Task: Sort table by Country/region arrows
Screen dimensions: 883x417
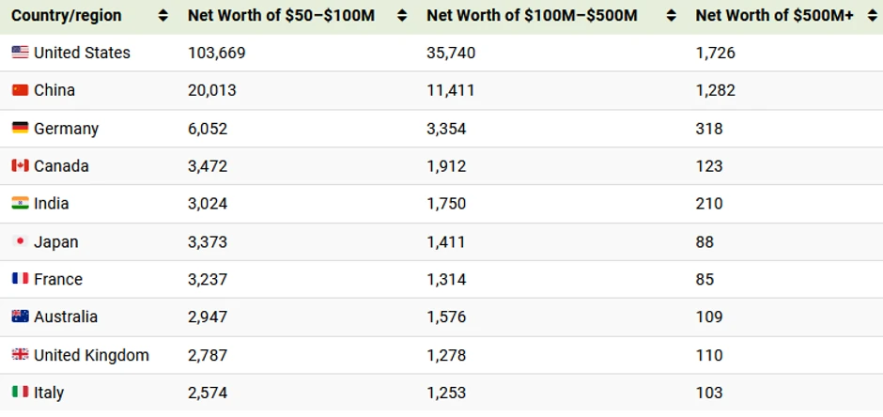Action: (163, 16)
